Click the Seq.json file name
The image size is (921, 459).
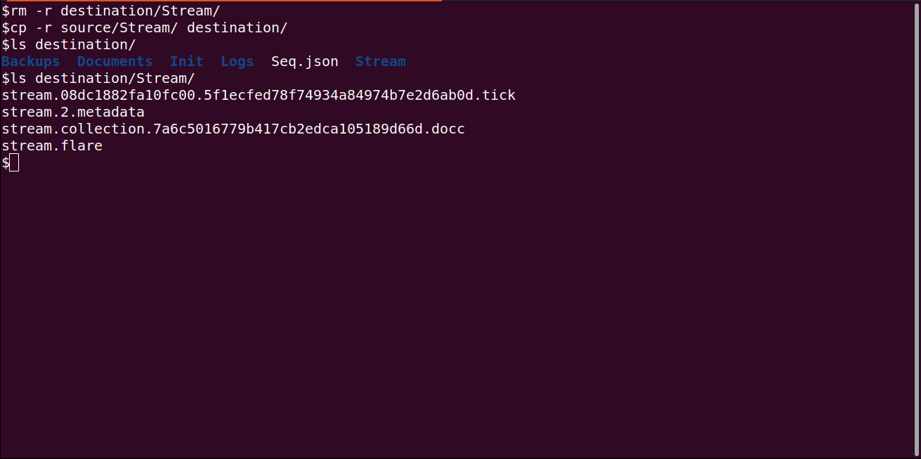pyautogui.click(x=305, y=62)
